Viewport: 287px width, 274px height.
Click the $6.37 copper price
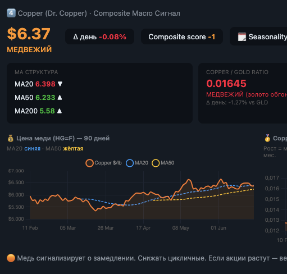pos(29,34)
